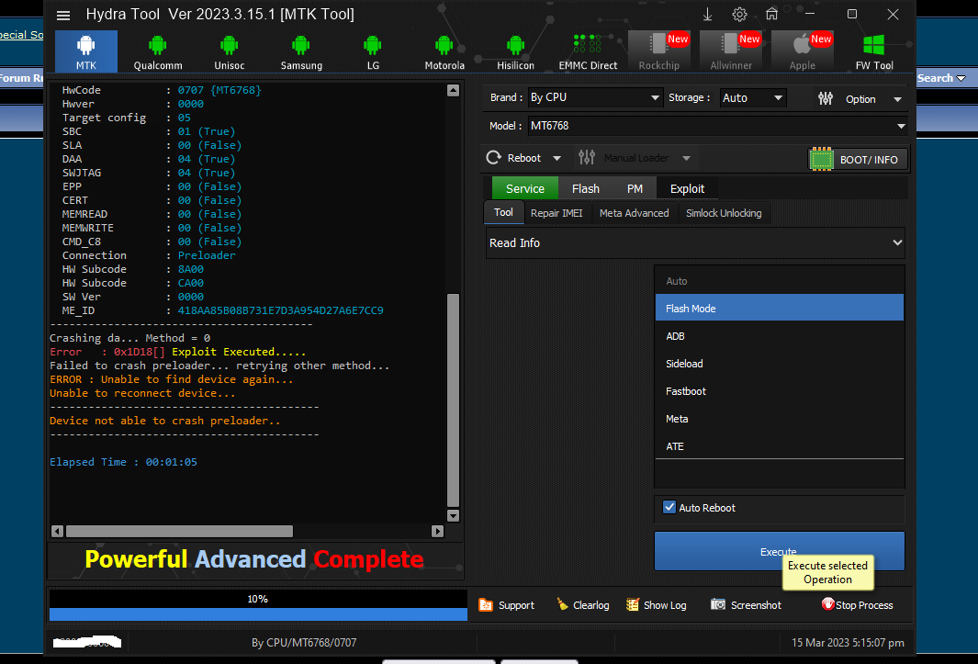Open the Allwinner module
Viewport: 978px width, 664px height.
click(731, 51)
